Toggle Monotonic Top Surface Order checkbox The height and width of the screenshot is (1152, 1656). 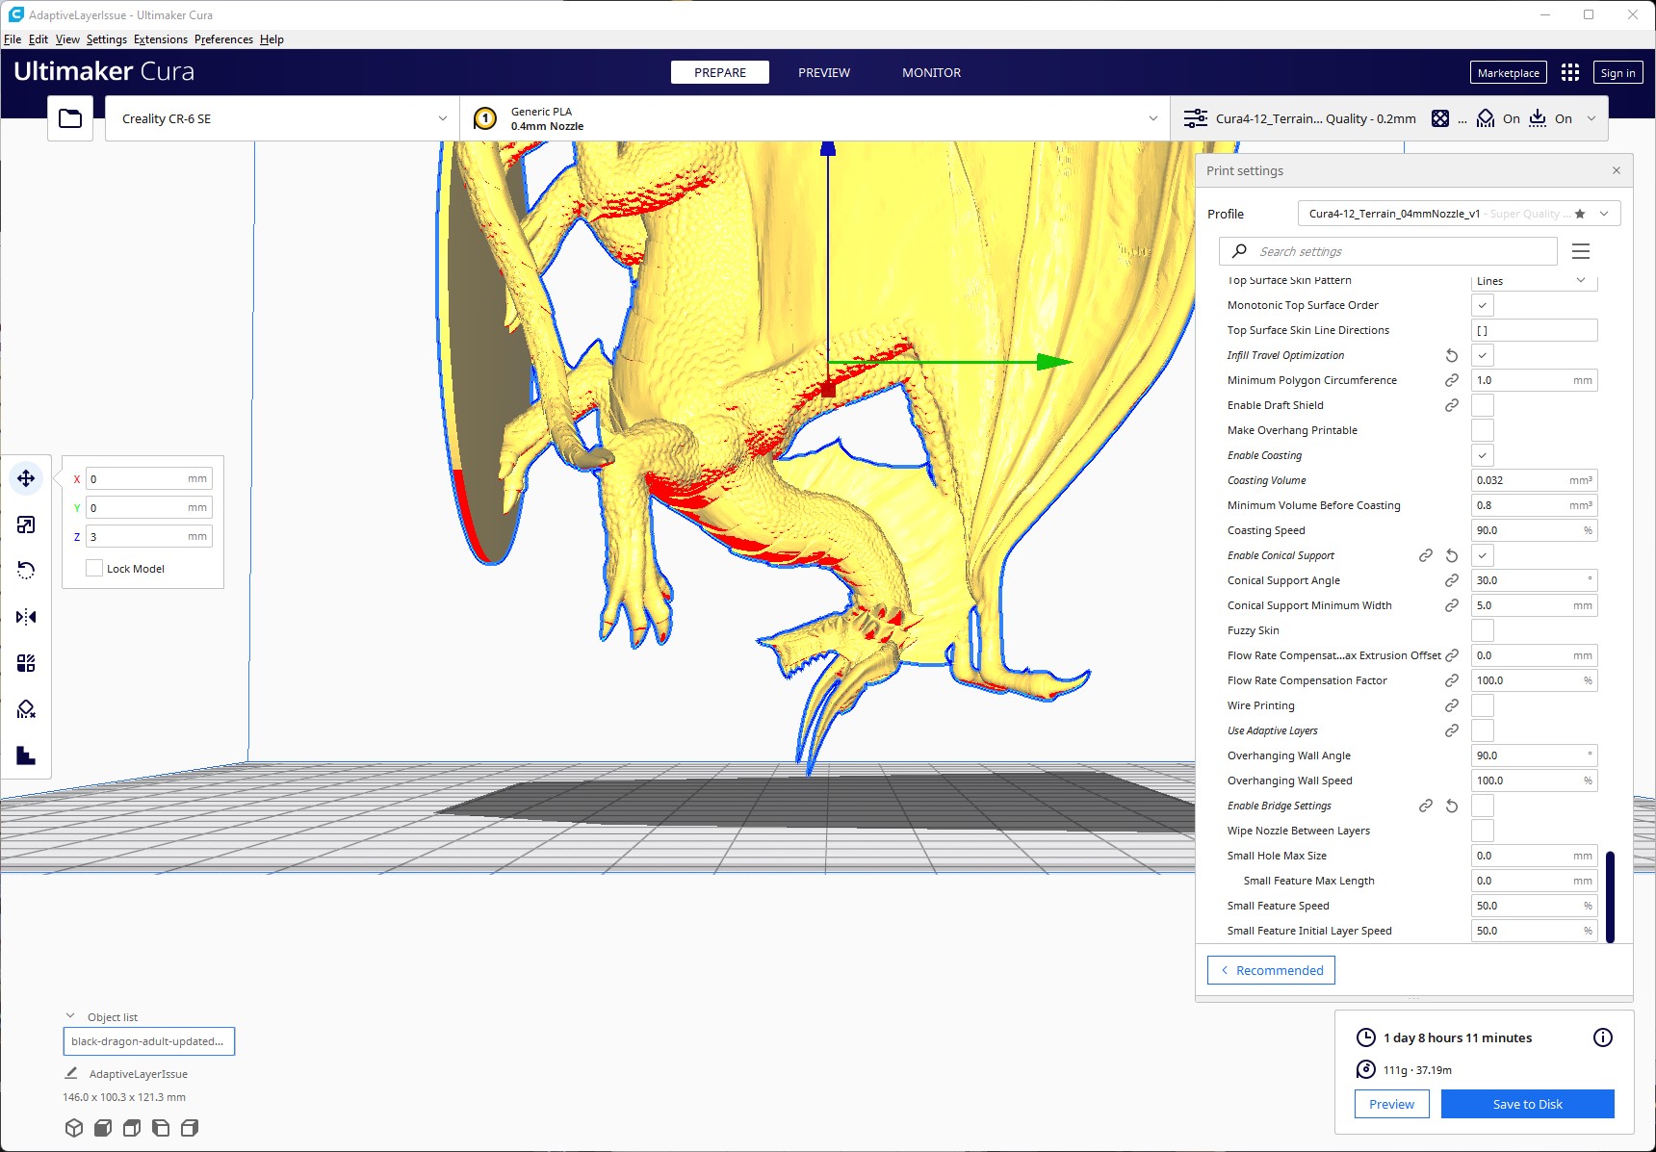[x=1483, y=305]
